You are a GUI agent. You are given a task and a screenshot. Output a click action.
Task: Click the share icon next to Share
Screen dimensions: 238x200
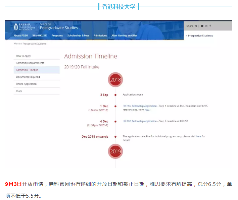click(196, 26)
